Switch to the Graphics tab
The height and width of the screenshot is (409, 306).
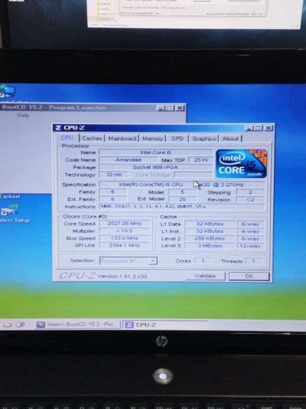[x=204, y=139]
